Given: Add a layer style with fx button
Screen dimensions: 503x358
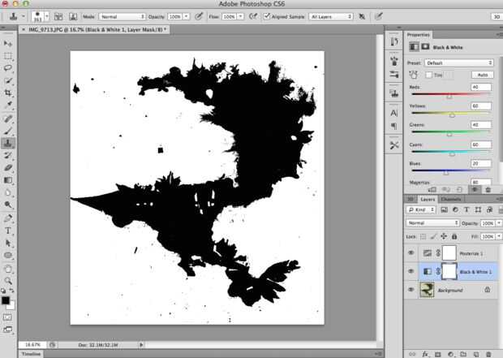Looking at the screenshot, I should point(425,354).
